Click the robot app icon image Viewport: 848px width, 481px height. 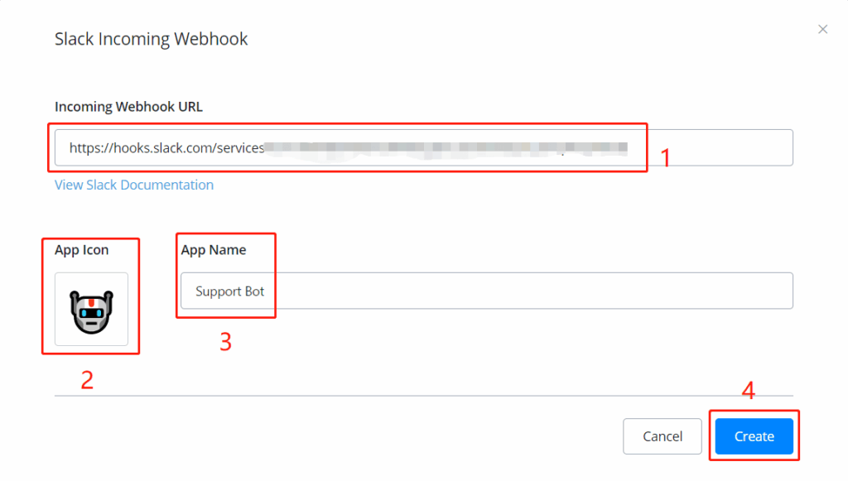click(x=91, y=310)
